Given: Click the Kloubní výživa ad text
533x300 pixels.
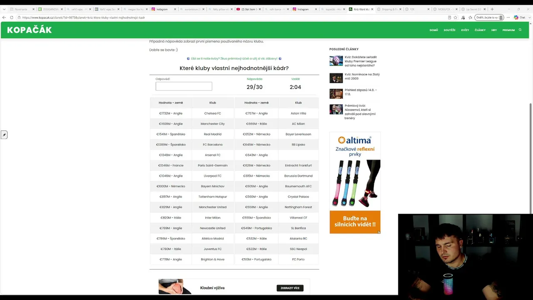Looking at the screenshot, I should point(212,288).
